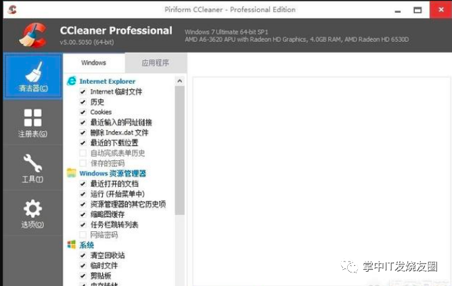Screen dimensions: 452x286
Task: Click the cleaner list scrollbar thumb
Action: (x=179, y=150)
